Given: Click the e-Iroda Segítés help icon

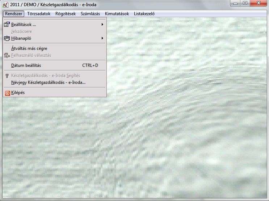Looking at the screenshot, I should point(7,76).
